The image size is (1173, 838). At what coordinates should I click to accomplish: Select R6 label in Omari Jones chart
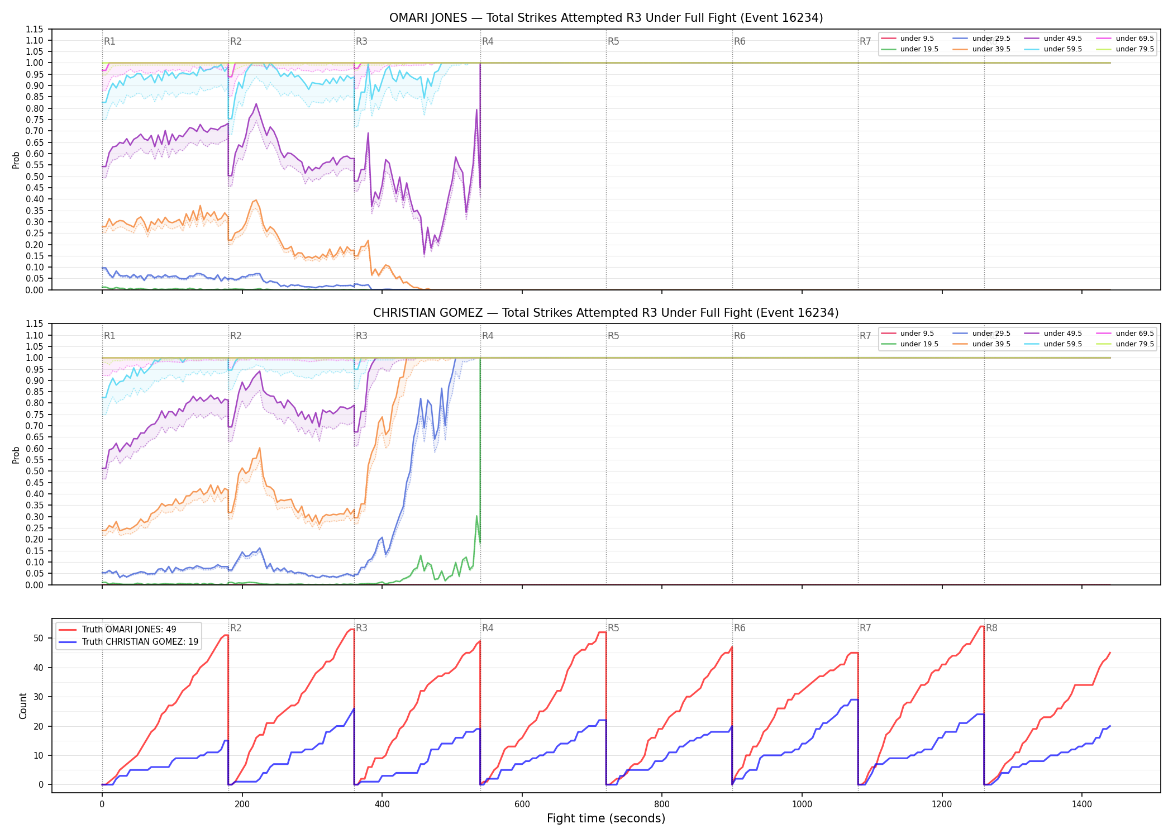pos(740,41)
